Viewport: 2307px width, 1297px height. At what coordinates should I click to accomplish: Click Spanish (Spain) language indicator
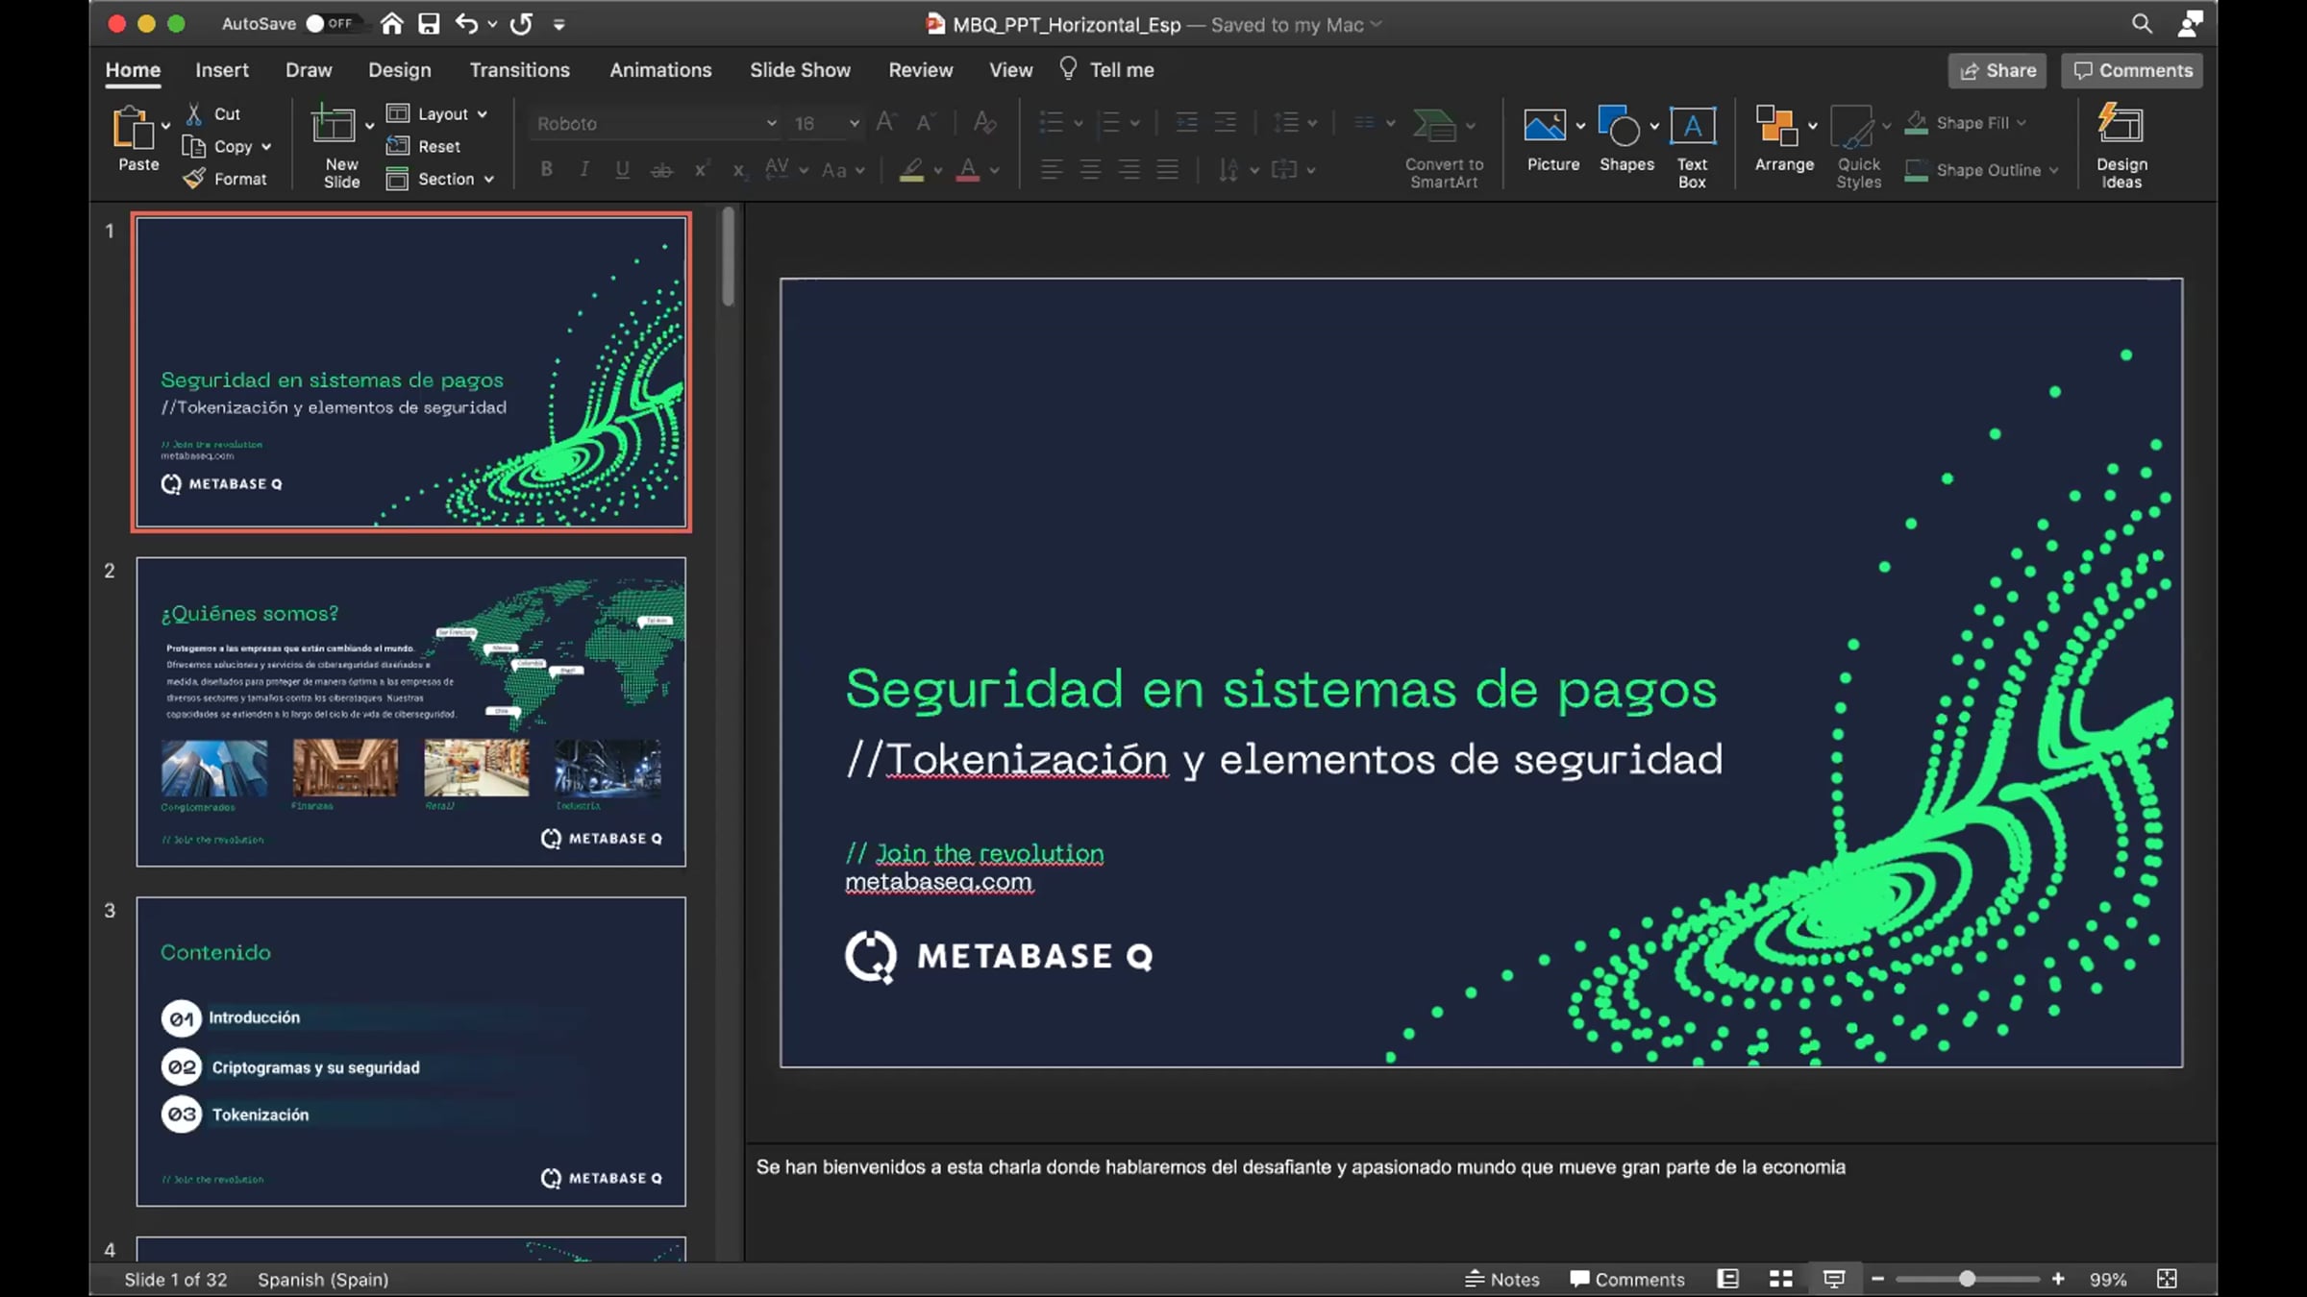pos(323,1279)
